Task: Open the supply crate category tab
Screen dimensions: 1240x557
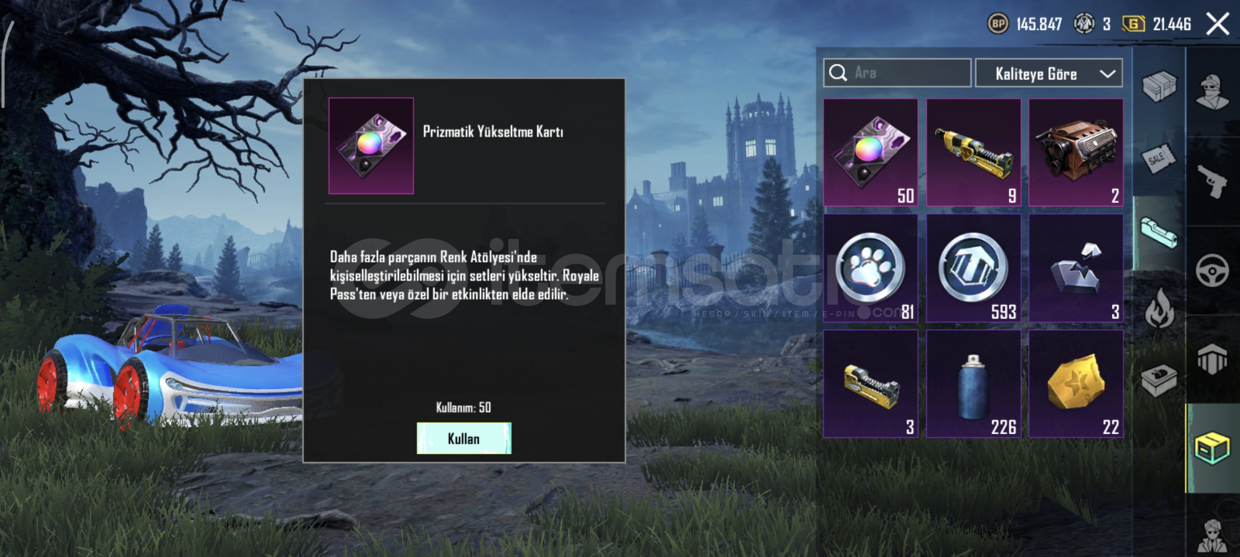Action: coord(1159,86)
